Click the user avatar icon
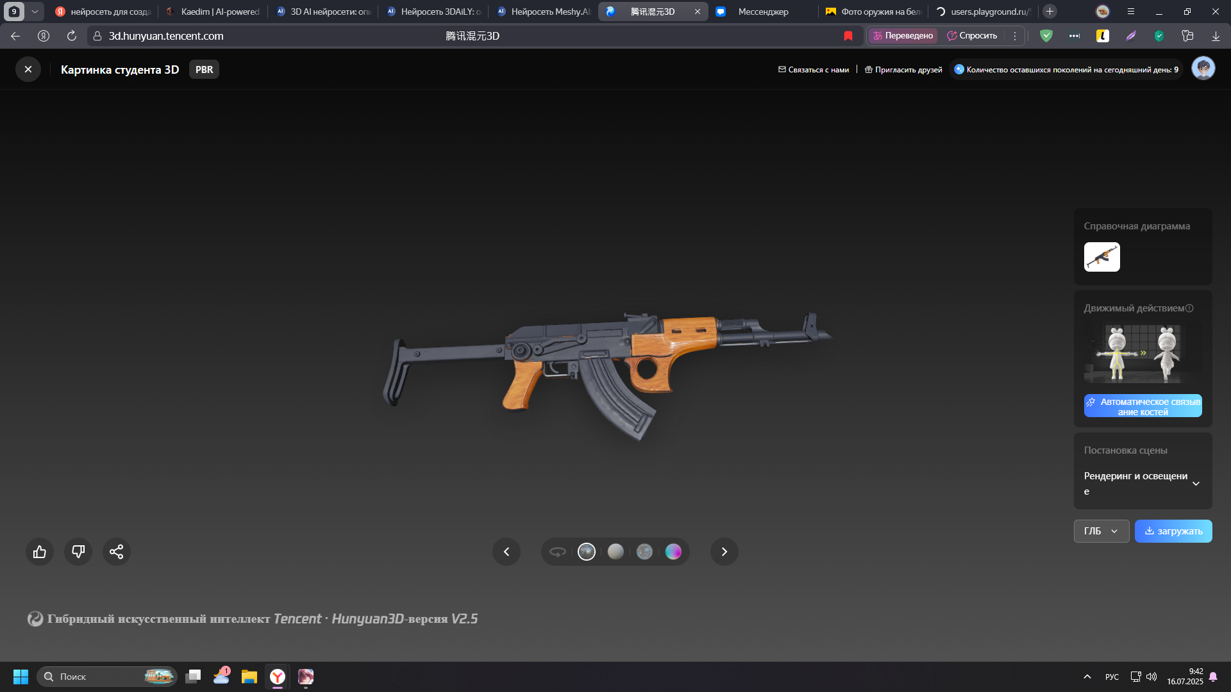The image size is (1231, 692). 1203,69
